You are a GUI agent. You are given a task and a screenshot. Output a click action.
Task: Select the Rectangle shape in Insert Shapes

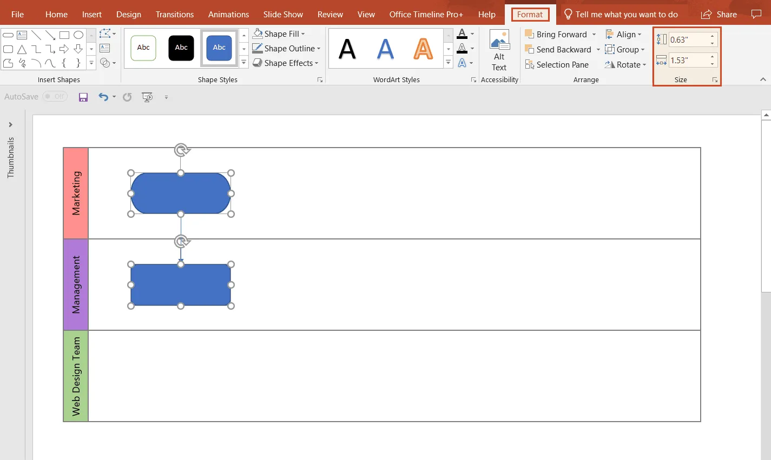pos(65,34)
